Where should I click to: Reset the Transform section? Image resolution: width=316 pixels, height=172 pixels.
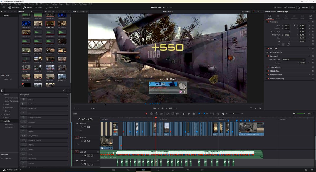(x=313, y=22)
